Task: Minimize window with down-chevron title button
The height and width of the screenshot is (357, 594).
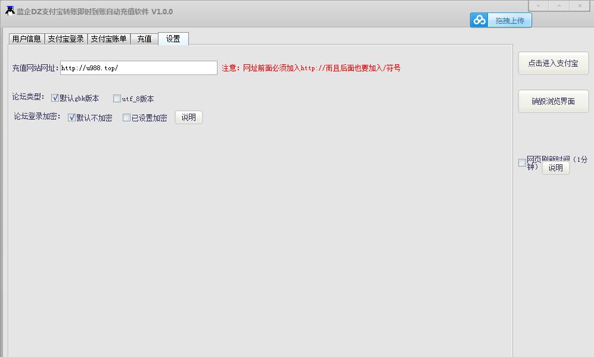Action: click(x=539, y=6)
